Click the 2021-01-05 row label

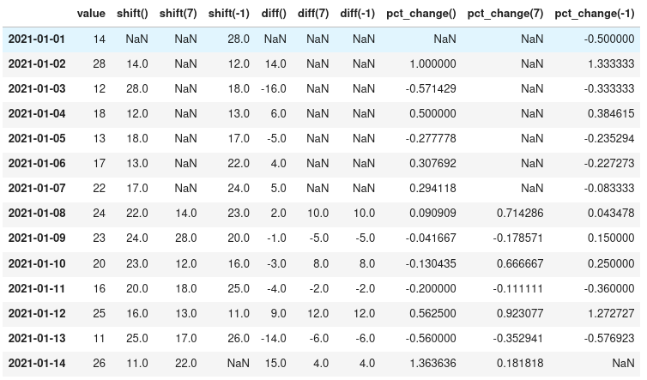pyautogui.click(x=35, y=139)
